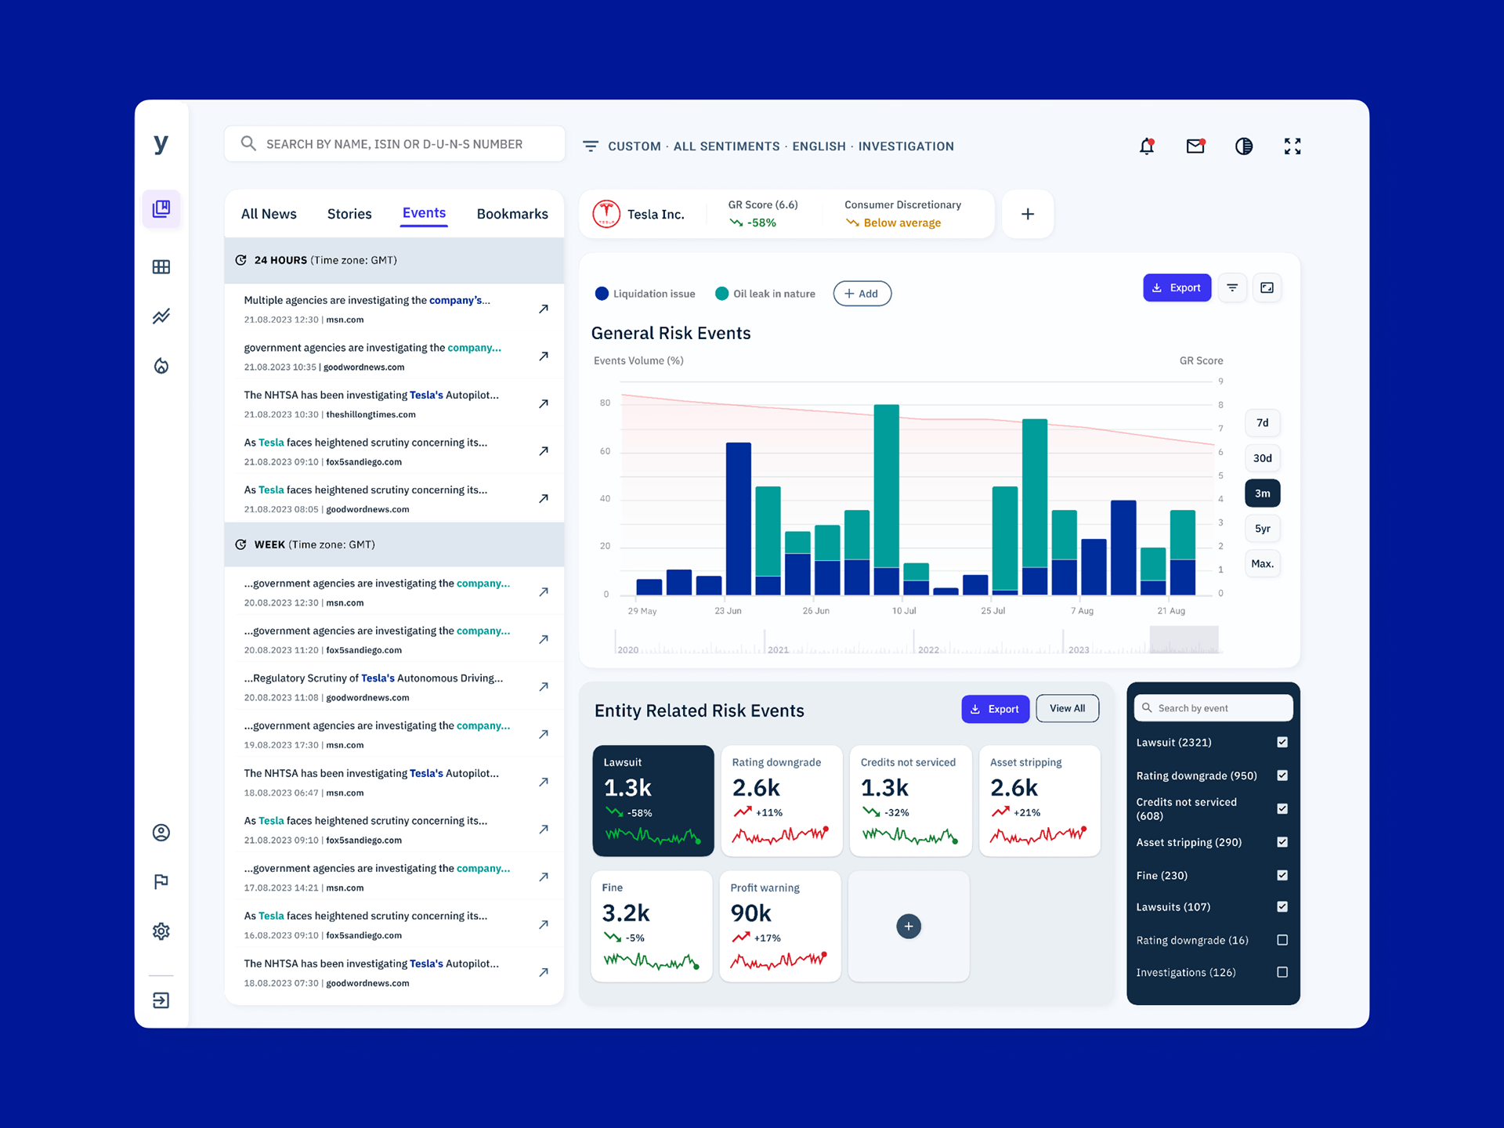Select the Max. time range
The width and height of the screenshot is (1504, 1128).
1263,564
